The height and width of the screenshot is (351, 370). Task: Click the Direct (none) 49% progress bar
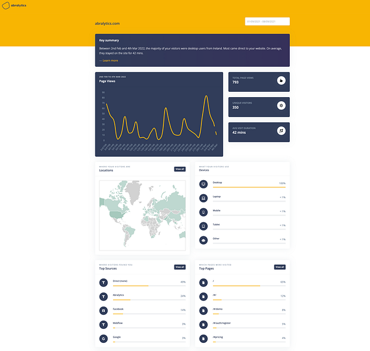(149, 285)
